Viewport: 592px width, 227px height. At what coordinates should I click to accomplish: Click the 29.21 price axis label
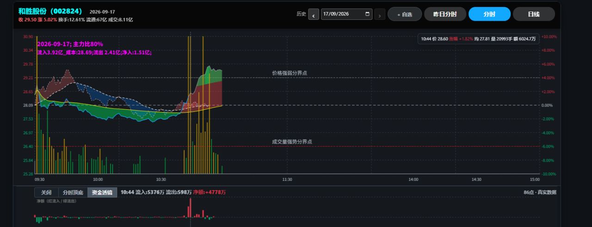coord(28,78)
